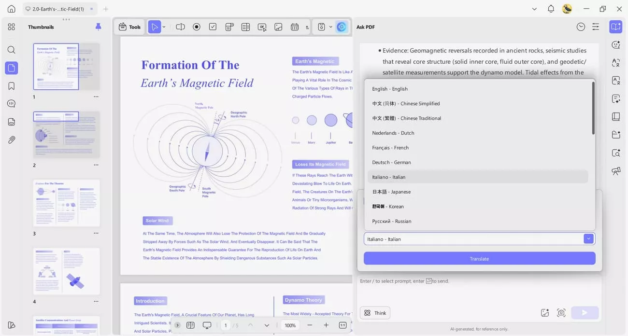The image size is (628, 336).
Task: Start slideshow from bottom bar
Action: pyautogui.click(x=207, y=325)
